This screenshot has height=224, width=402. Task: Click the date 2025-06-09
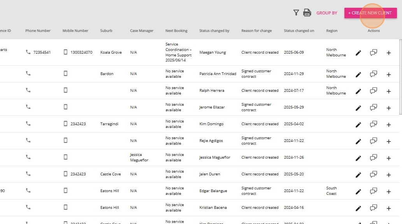click(x=294, y=52)
